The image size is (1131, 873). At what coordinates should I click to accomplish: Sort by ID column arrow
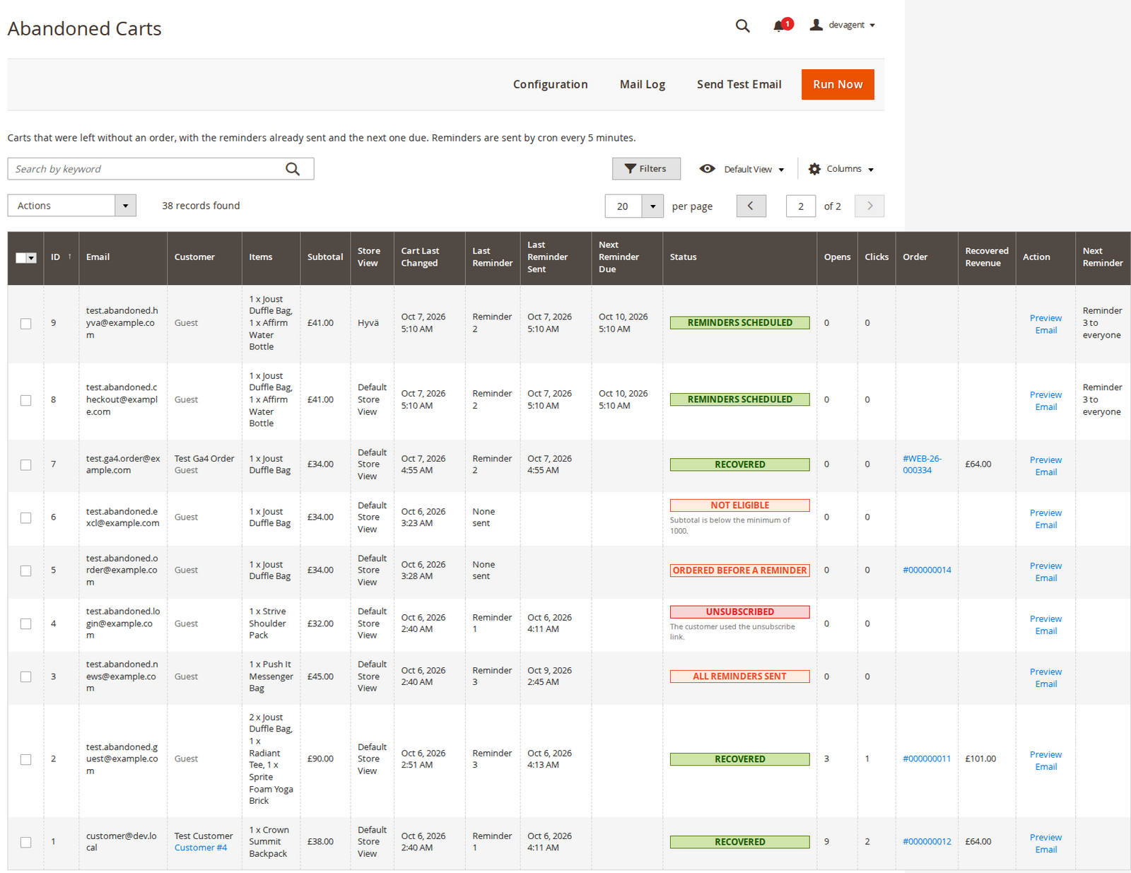pyautogui.click(x=69, y=257)
